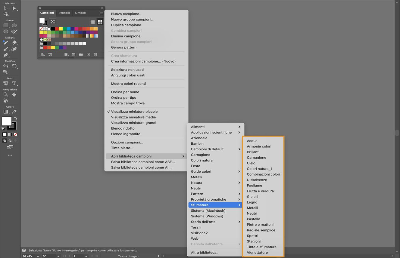Set paint mode to none

[15, 134]
